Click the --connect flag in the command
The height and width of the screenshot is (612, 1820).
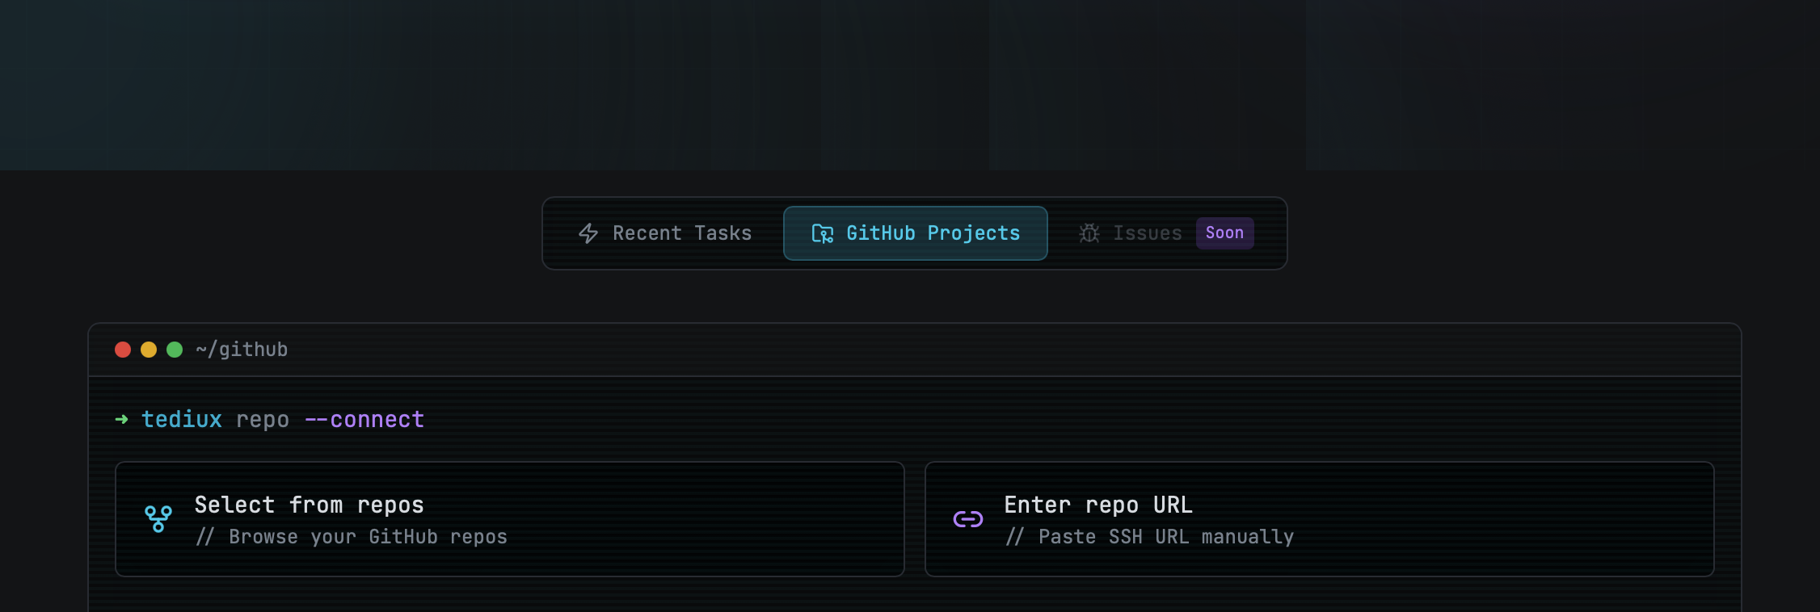[x=364, y=420]
